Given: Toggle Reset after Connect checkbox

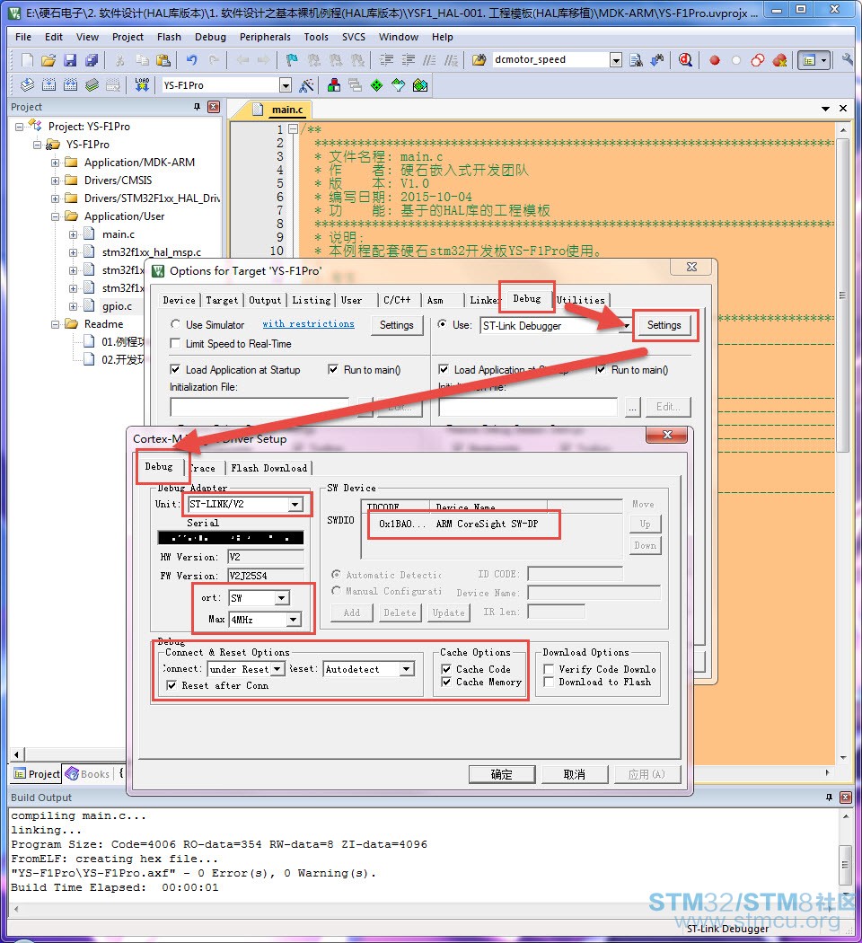Looking at the screenshot, I should (x=172, y=685).
